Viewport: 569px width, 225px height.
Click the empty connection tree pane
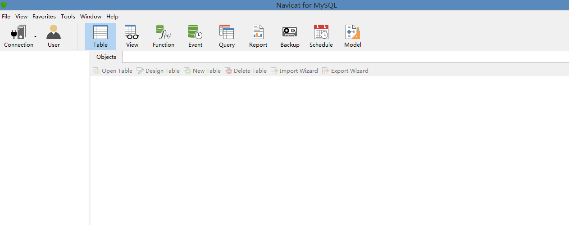pos(45,135)
